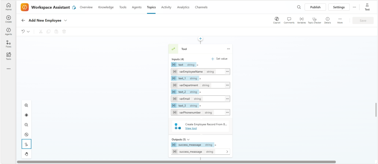This screenshot has width=378, height=164.
Task: Click the horizontal scrollbar at the bottom
Action: click(176, 162)
